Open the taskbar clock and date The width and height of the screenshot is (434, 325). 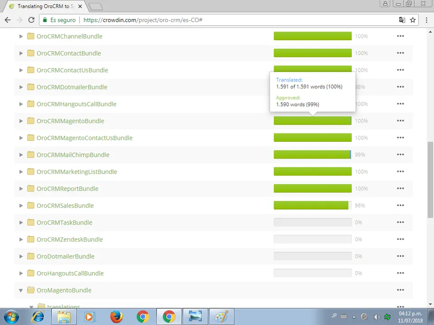point(410,317)
